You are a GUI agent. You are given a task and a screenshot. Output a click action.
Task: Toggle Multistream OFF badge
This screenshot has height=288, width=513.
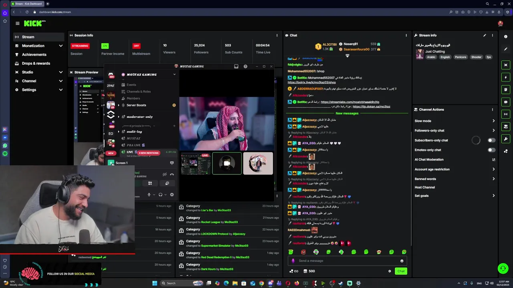[136, 46]
